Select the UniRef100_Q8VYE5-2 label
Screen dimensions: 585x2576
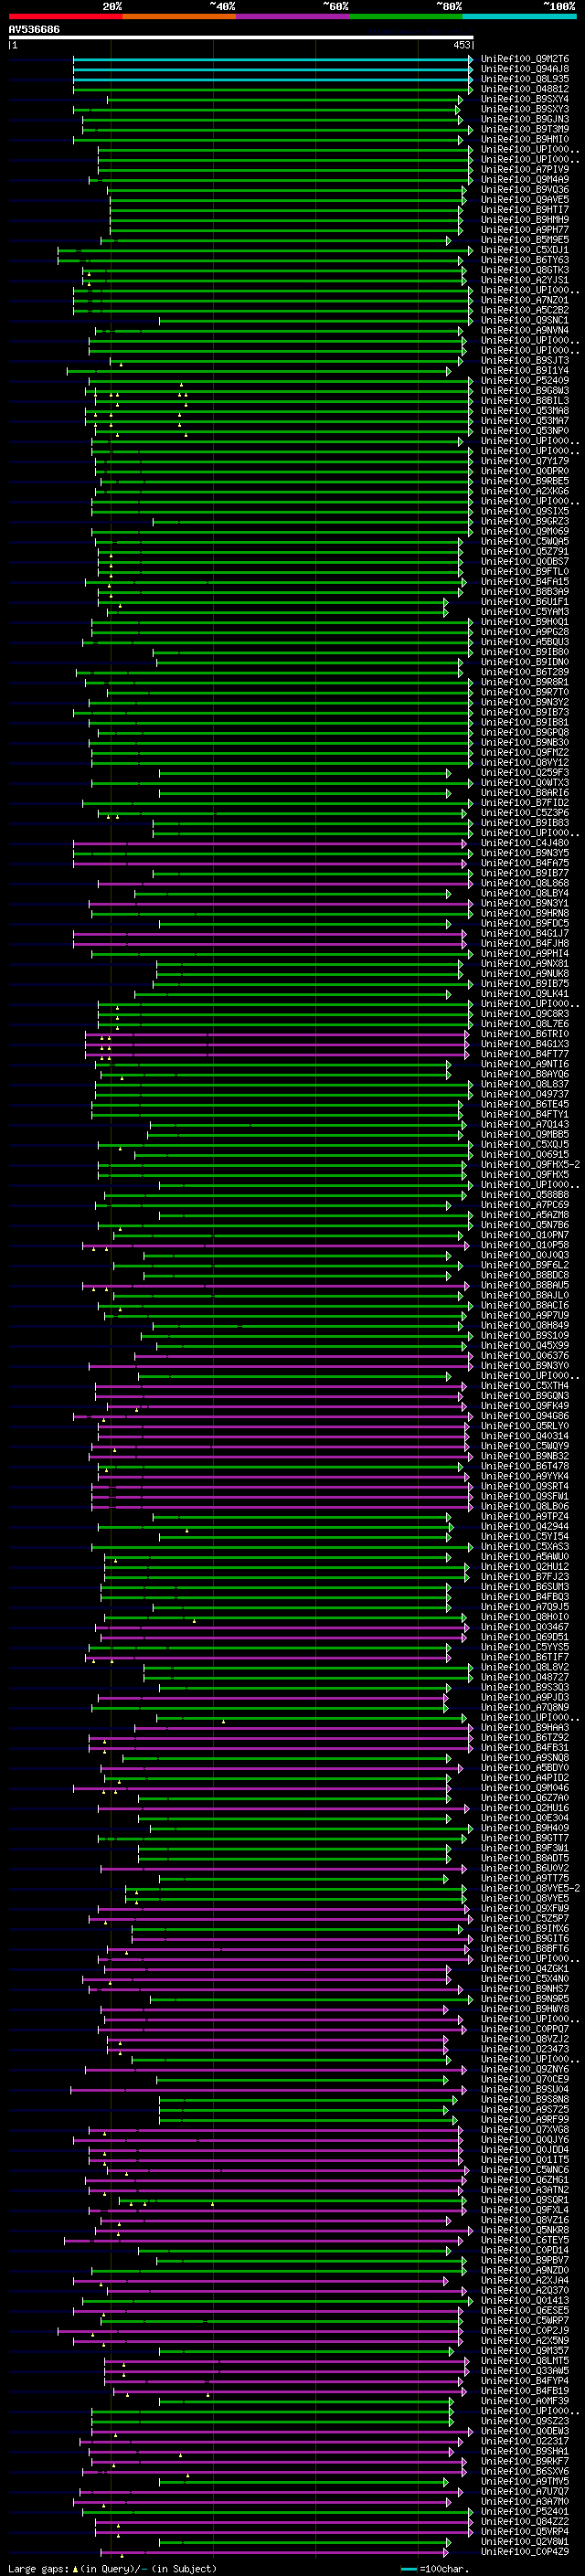pos(531,1888)
